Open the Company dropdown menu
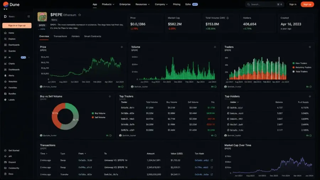320x180 pixels. pyautogui.click(x=161, y=4)
